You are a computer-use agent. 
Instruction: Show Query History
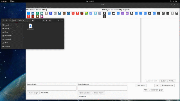(x=99, y=93)
